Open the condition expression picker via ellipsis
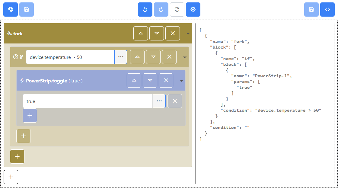The width and height of the screenshot is (338, 189). [x=120, y=57]
